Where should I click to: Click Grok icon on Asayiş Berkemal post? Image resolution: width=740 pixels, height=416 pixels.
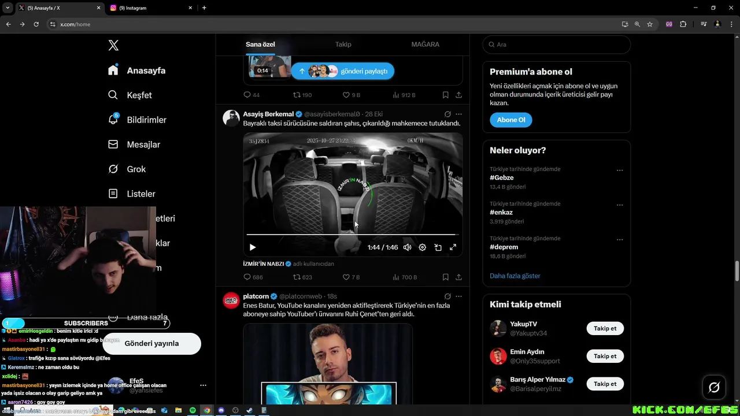pos(447,114)
